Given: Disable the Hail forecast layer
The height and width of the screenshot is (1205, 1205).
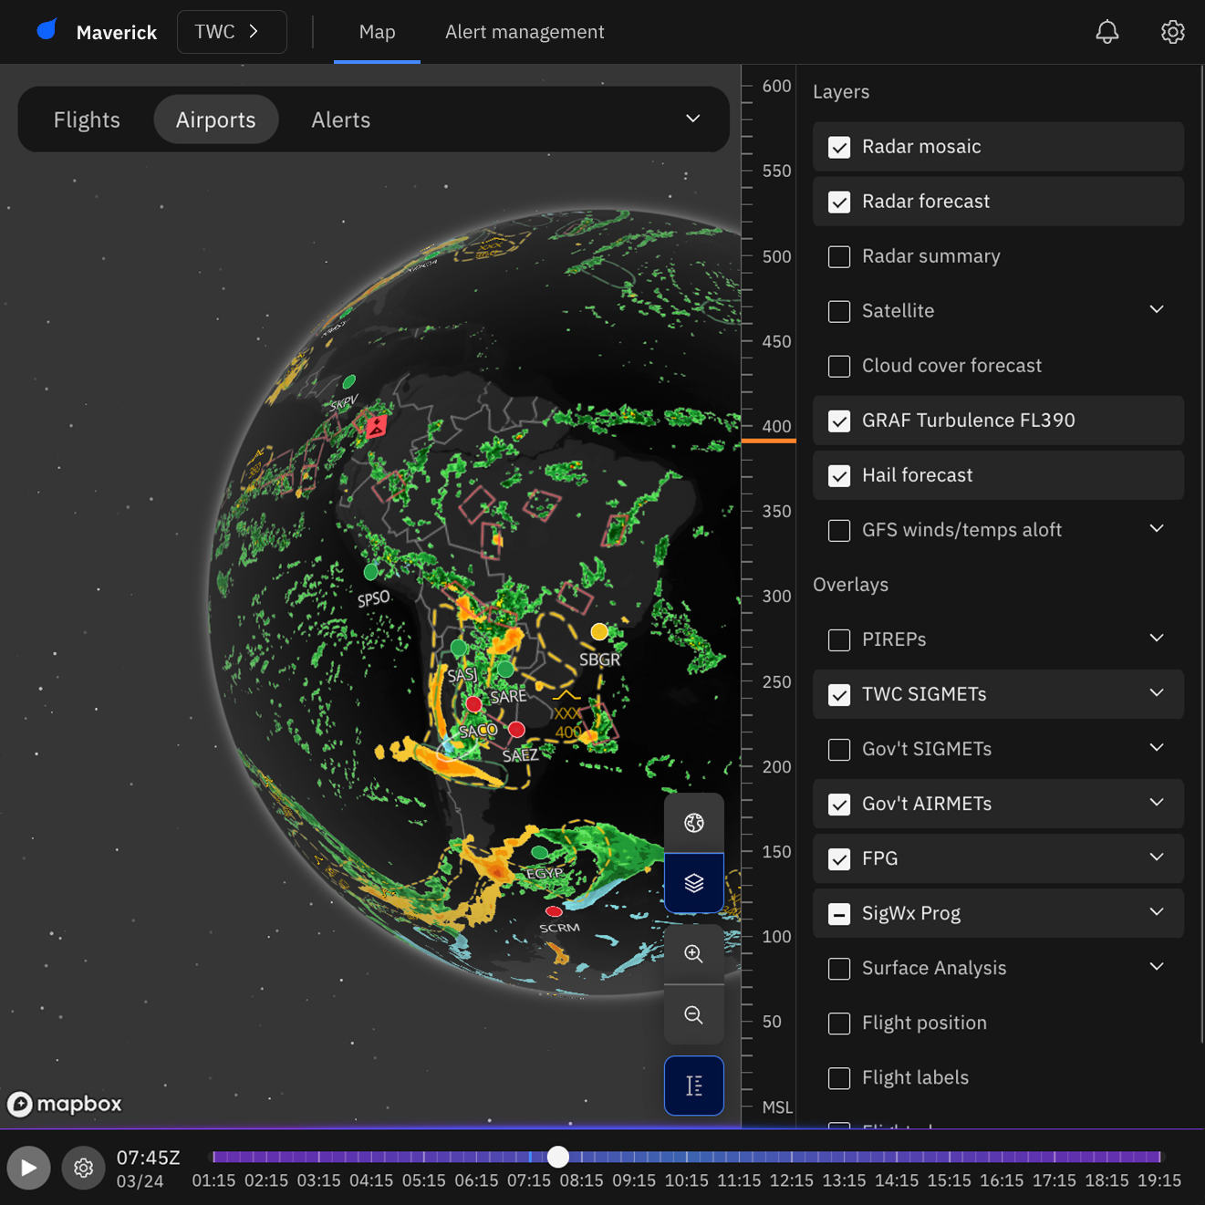Looking at the screenshot, I should (x=838, y=475).
